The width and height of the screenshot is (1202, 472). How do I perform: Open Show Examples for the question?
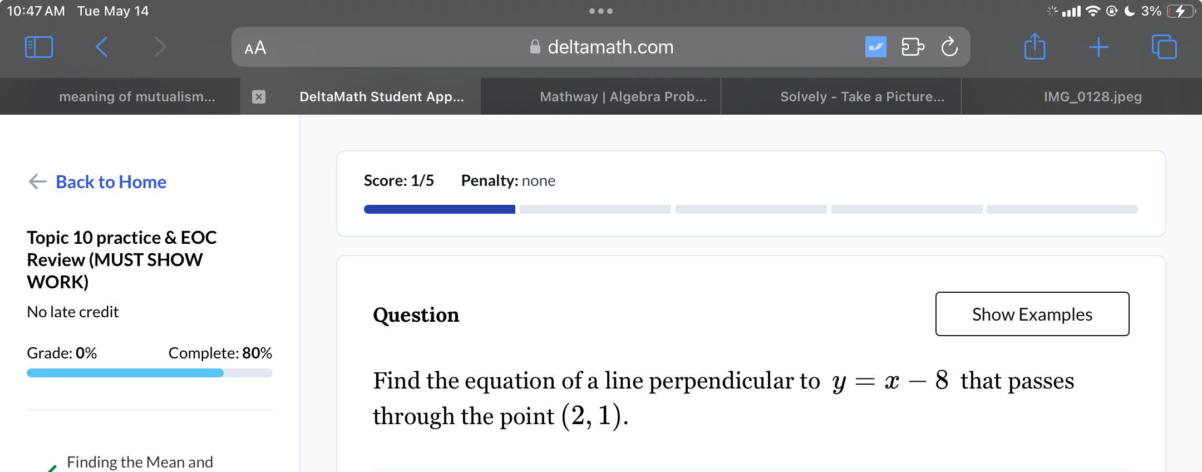coord(1032,314)
